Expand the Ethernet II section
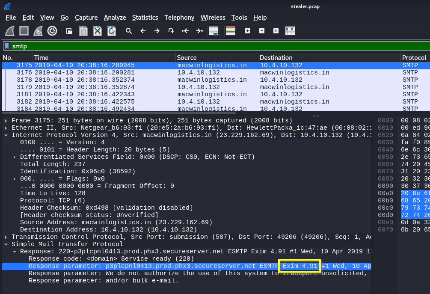 (6, 128)
